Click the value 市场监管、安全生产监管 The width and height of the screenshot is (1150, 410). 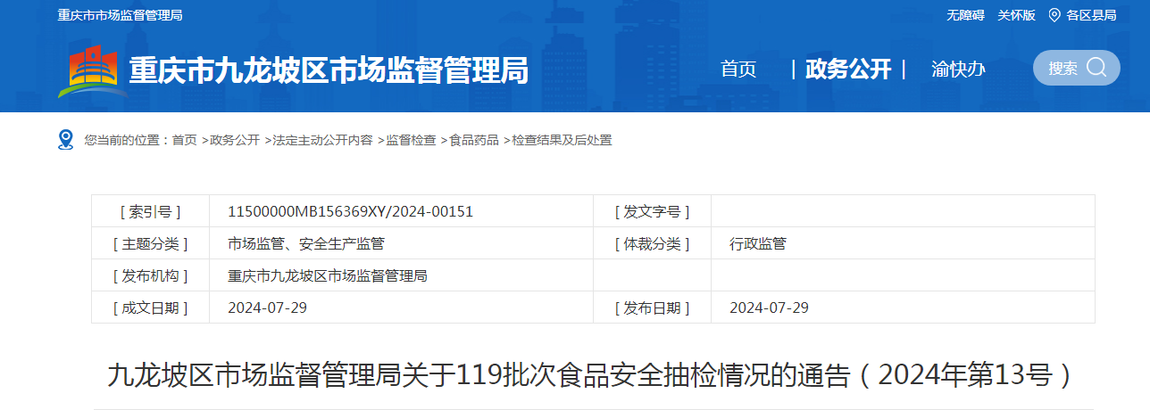pos(306,243)
